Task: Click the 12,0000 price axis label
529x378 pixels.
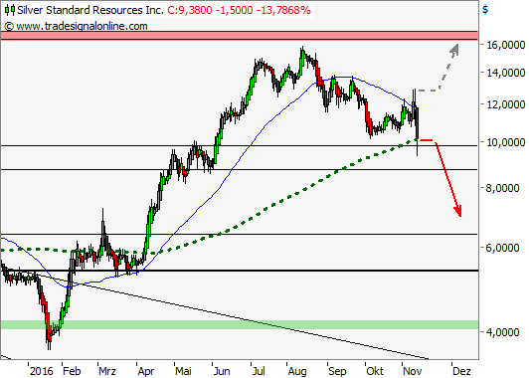Action: pos(505,104)
